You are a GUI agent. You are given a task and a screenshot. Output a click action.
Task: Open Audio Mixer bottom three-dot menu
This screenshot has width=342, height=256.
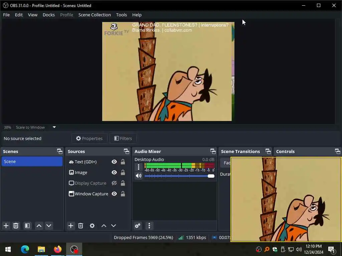(149, 226)
